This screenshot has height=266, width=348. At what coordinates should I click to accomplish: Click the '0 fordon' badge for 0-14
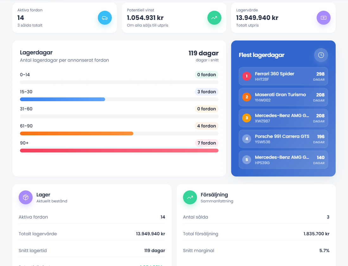(x=207, y=75)
